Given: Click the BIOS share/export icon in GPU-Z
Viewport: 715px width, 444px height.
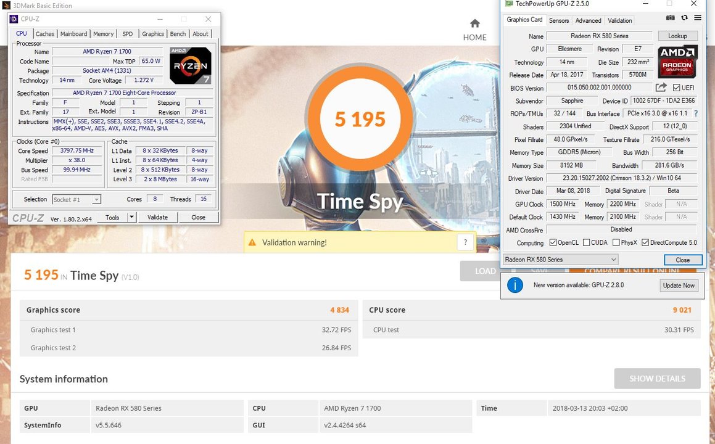Looking at the screenshot, I should coord(661,87).
